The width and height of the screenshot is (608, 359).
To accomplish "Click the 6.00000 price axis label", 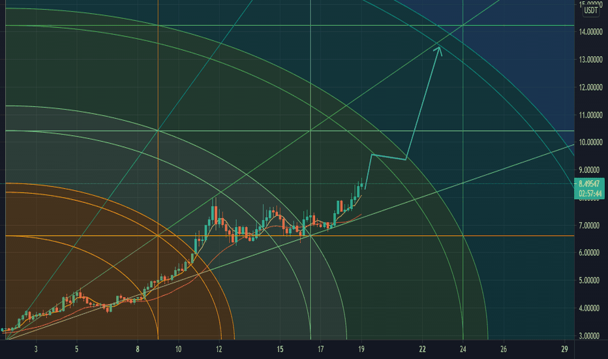I will click(589, 253).
